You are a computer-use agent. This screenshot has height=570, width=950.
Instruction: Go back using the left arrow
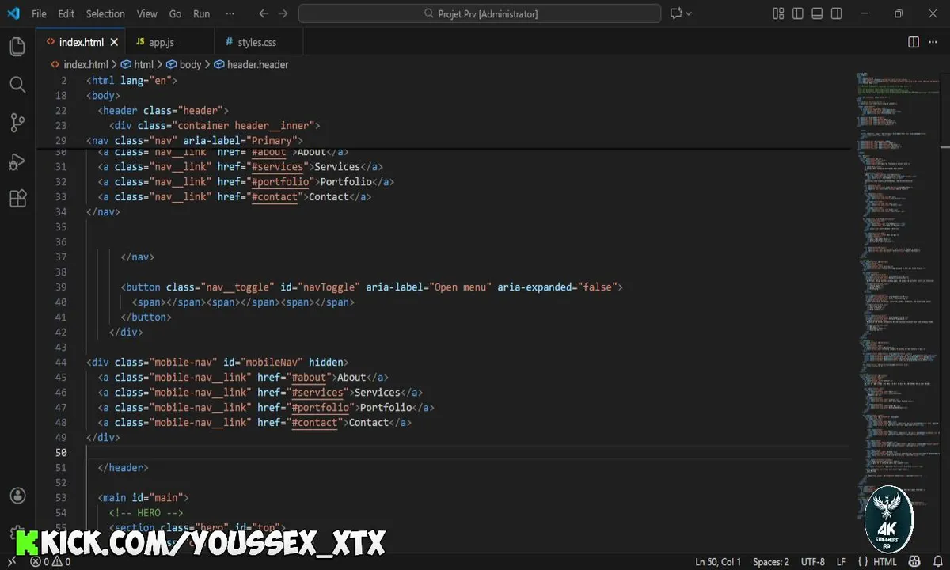[264, 13]
